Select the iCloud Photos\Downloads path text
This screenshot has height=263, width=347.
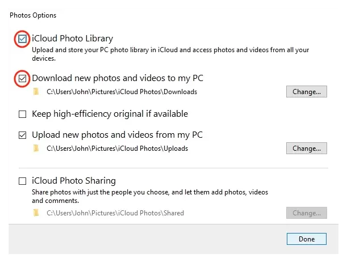pos(122,92)
